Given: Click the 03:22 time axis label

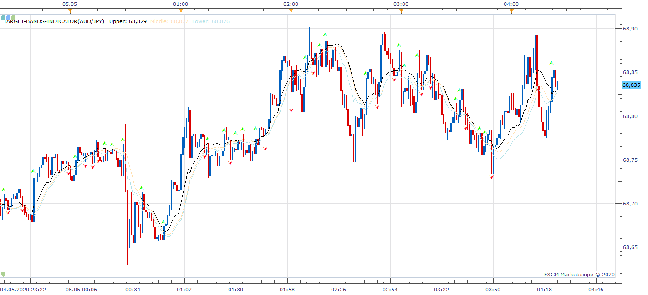Looking at the screenshot, I should [x=441, y=290].
